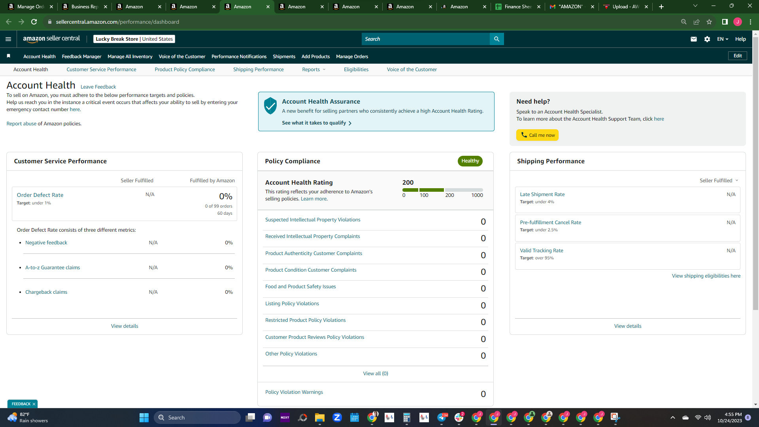The height and width of the screenshot is (427, 759).
Task: Open the Seller Central hamburger menu
Action: click(8, 39)
